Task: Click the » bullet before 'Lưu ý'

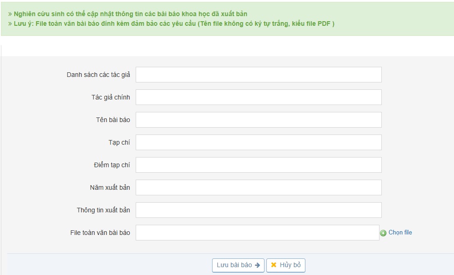Action: 10,23
